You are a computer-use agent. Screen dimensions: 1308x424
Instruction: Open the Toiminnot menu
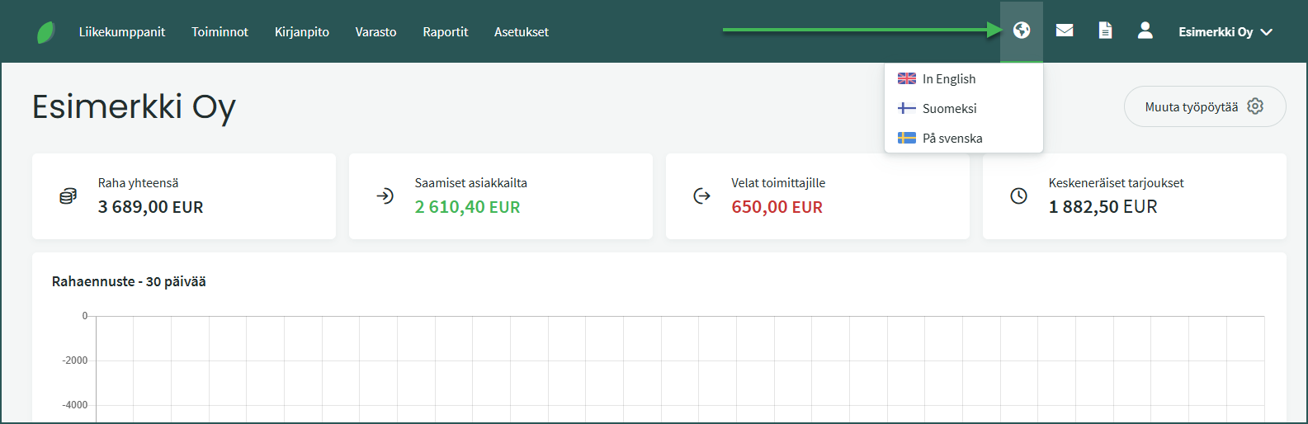(x=220, y=32)
